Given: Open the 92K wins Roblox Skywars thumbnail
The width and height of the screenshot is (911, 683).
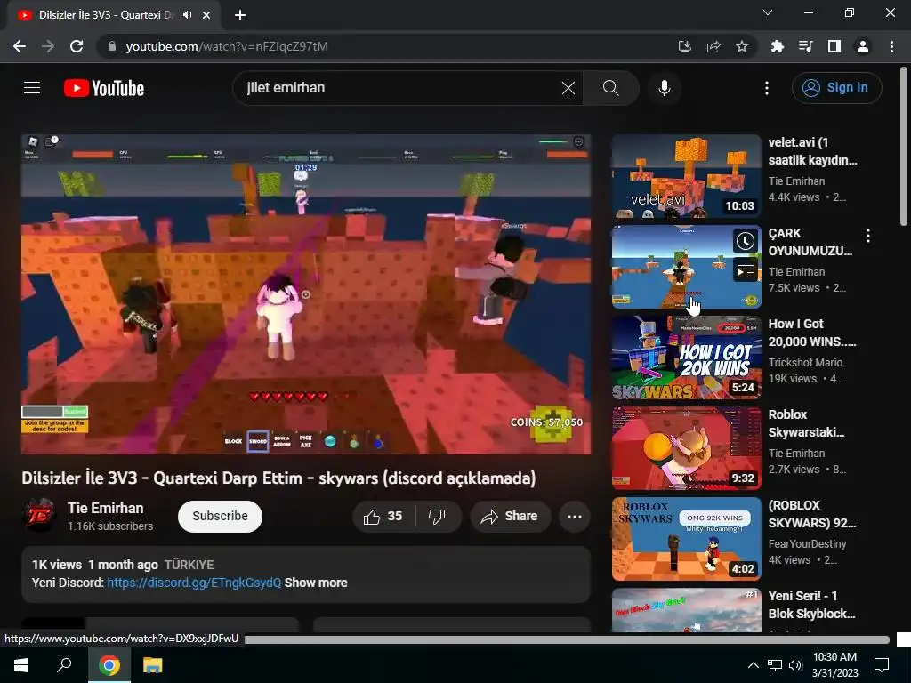Looking at the screenshot, I should (x=686, y=539).
